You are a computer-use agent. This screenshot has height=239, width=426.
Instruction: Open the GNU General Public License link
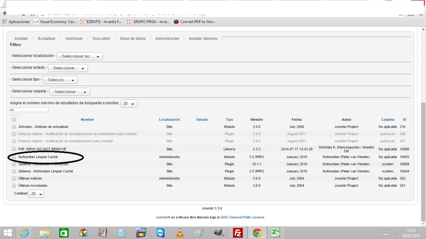pyautogui.click(x=242, y=217)
